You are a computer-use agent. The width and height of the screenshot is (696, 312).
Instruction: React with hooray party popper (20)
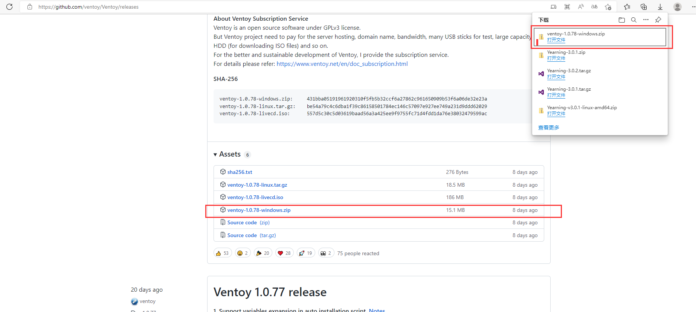263,253
